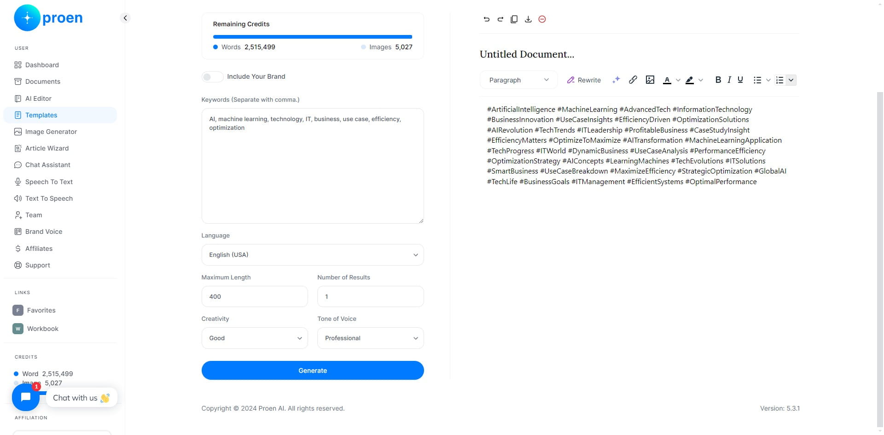Expand the Paragraph style dropdown
The width and height of the screenshot is (884, 435).
click(518, 80)
